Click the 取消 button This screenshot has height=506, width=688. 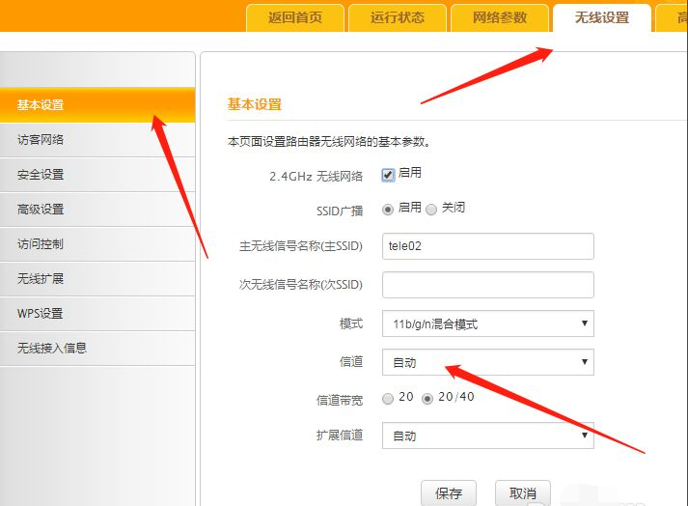(523, 493)
